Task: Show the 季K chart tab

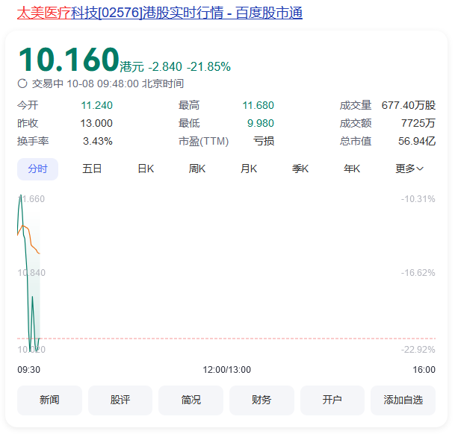Action: tap(300, 169)
